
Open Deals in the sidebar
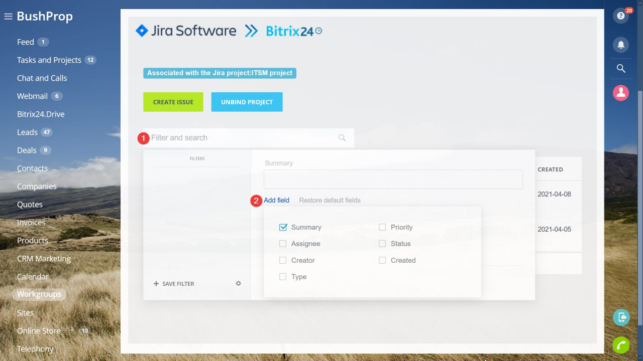27,150
